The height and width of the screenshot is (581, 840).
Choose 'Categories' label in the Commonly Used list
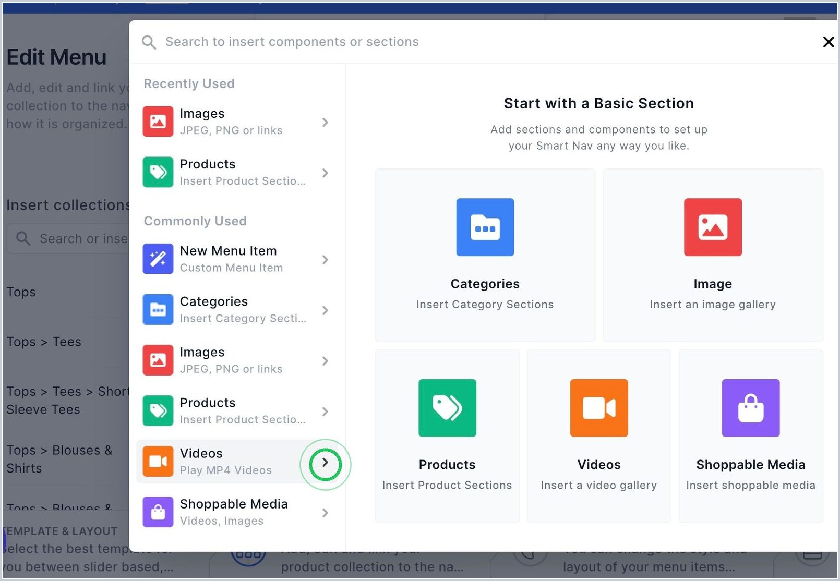[214, 302]
